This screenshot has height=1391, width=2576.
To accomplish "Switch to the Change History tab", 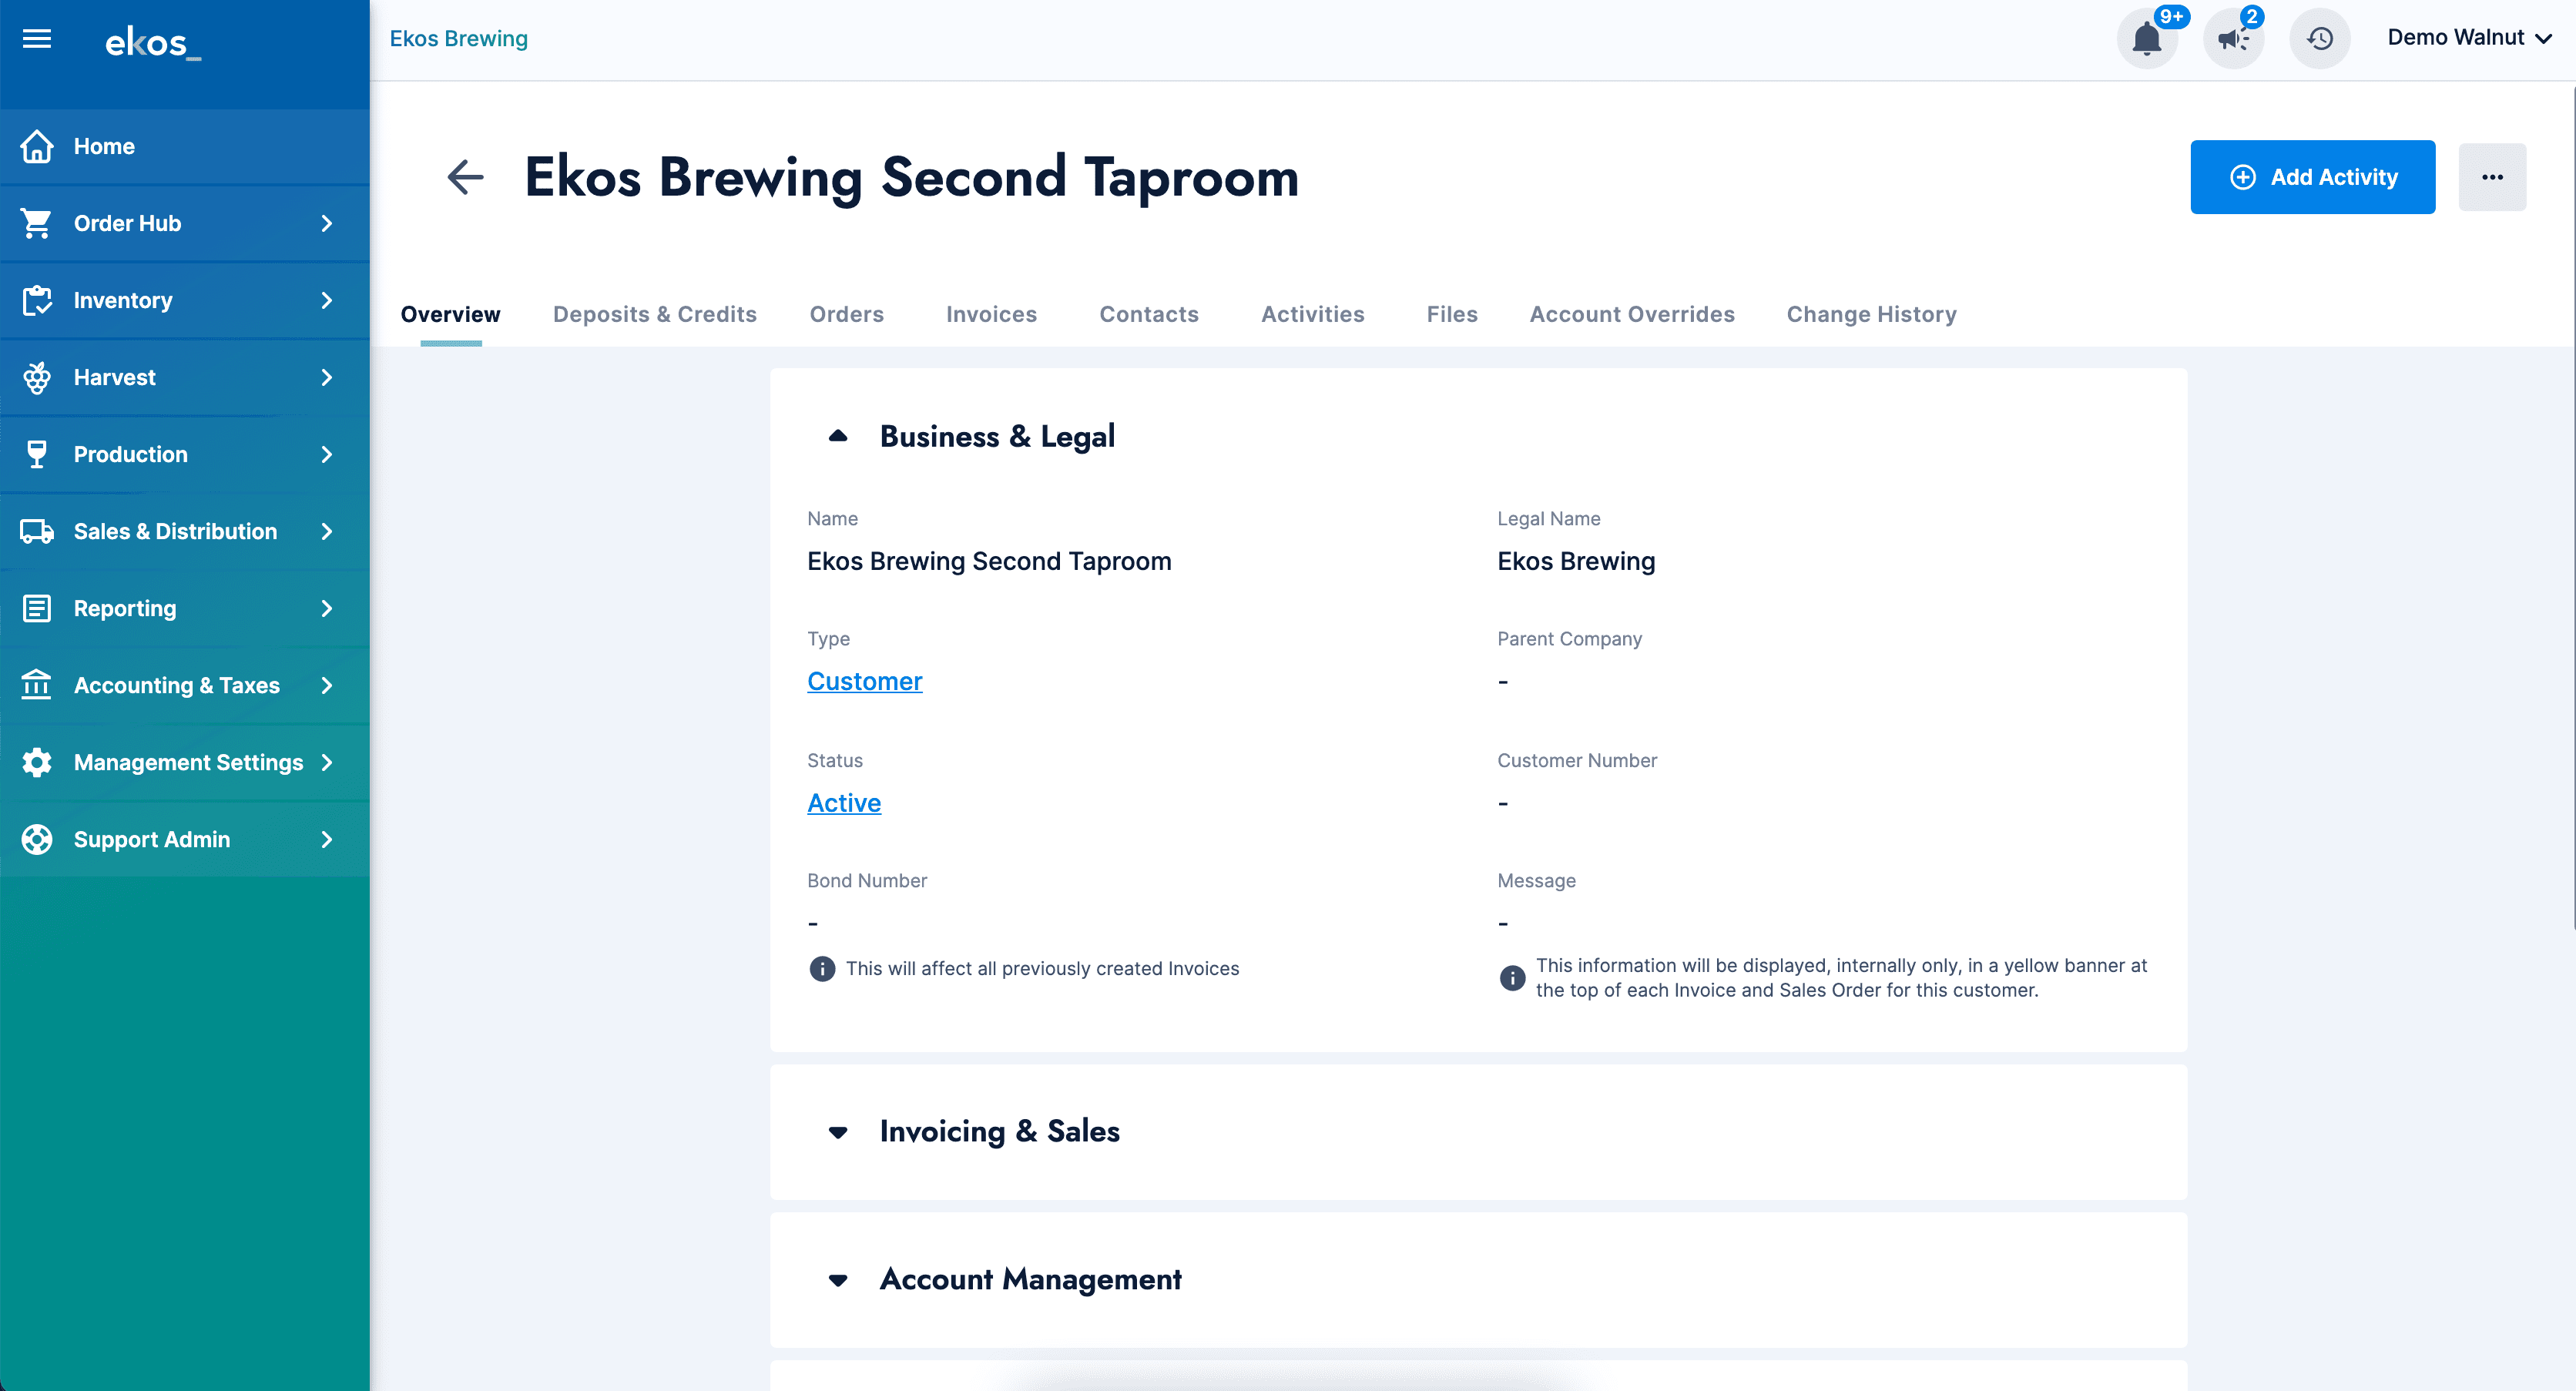I will (1871, 314).
